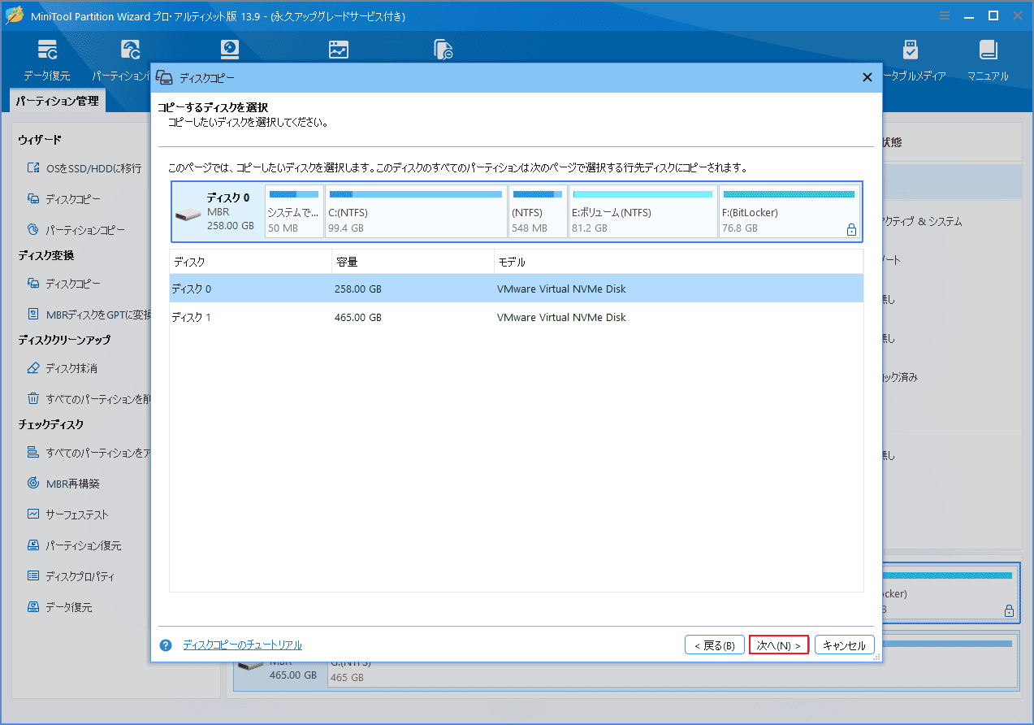This screenshot has height=725, width=1034.
Task: Open the Space Analyzer chart icon
Action: (339, 50)
